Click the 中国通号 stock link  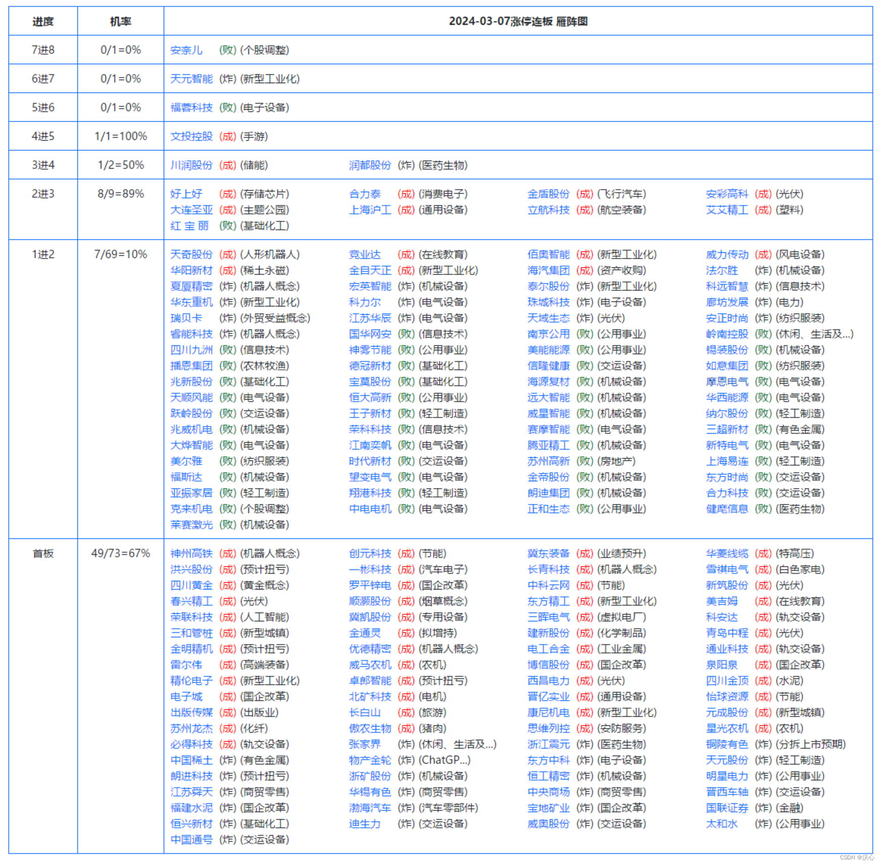click(191, 840)
